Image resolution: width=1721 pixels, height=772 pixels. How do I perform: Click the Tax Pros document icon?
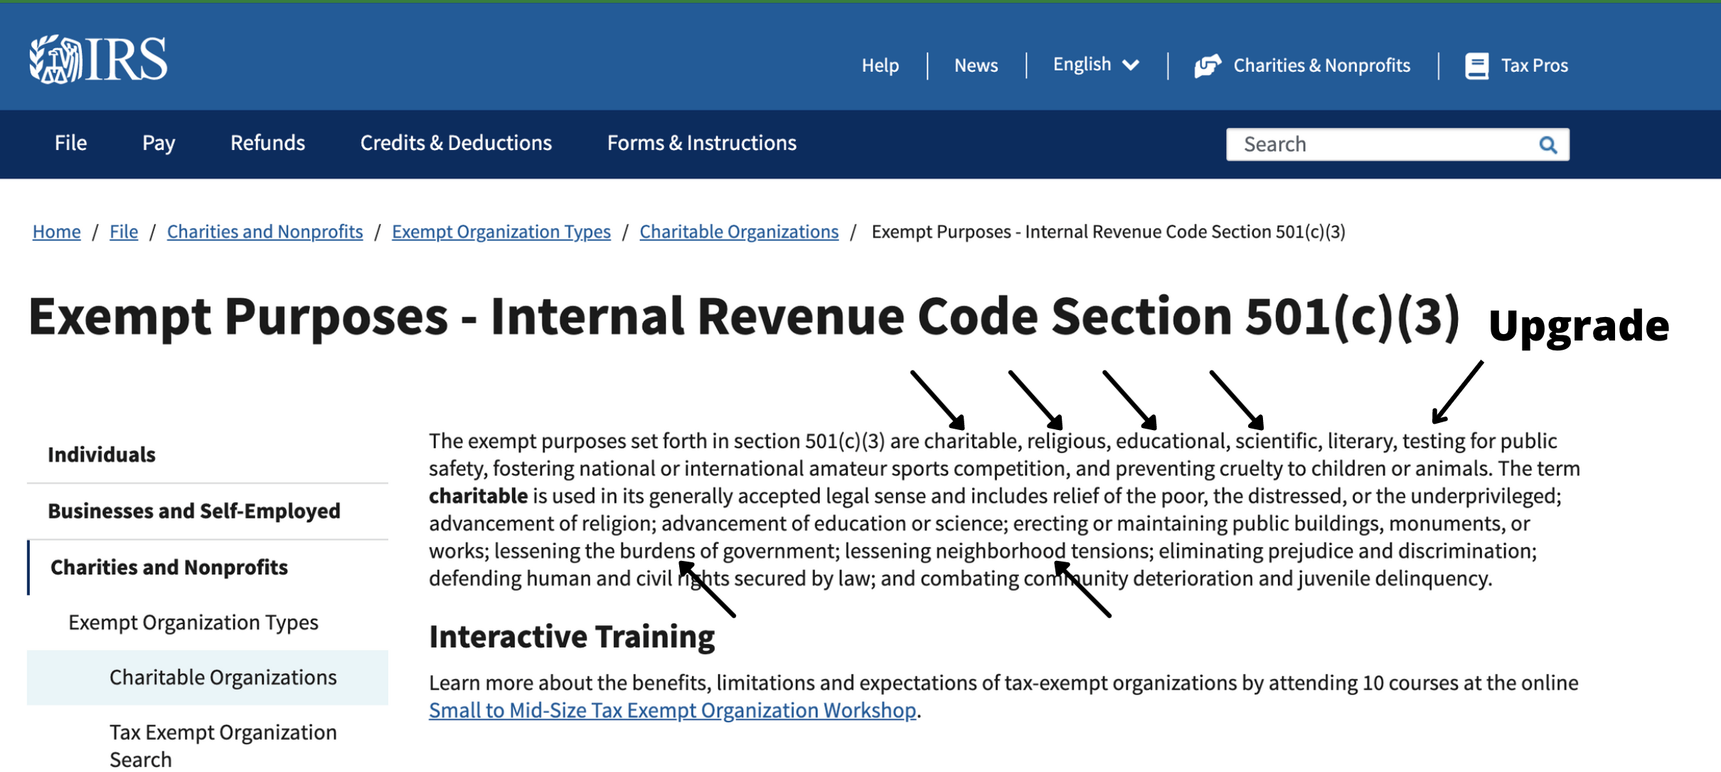click(1476, 65)
